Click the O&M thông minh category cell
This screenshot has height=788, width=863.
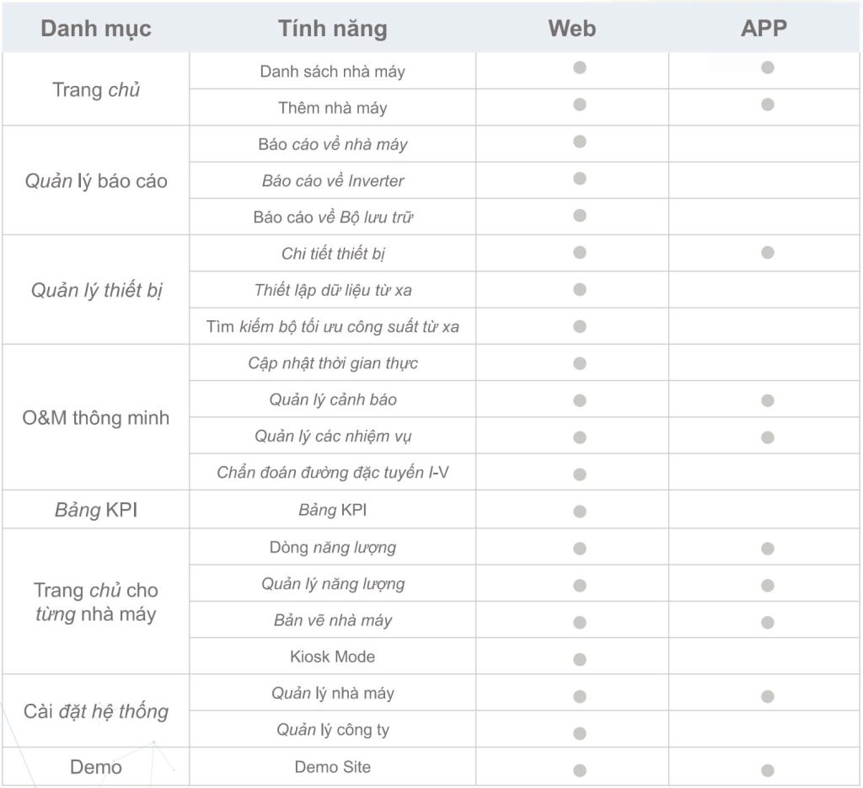pos(96,418)
